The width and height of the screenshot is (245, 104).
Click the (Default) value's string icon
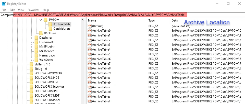[x=89, y=26]
